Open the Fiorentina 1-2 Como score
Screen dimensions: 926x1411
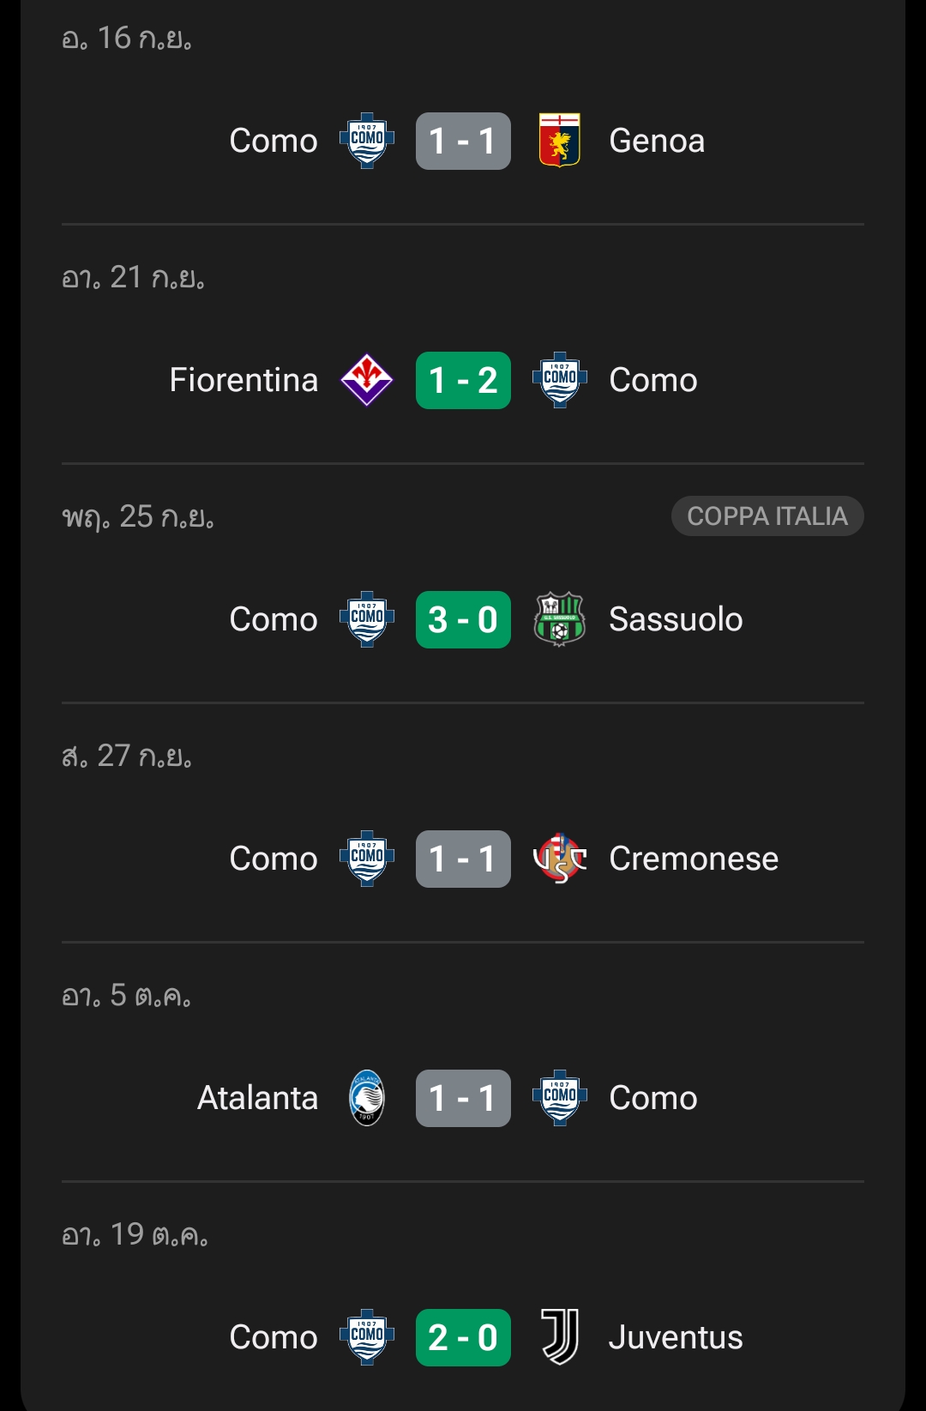coord(463,380)
